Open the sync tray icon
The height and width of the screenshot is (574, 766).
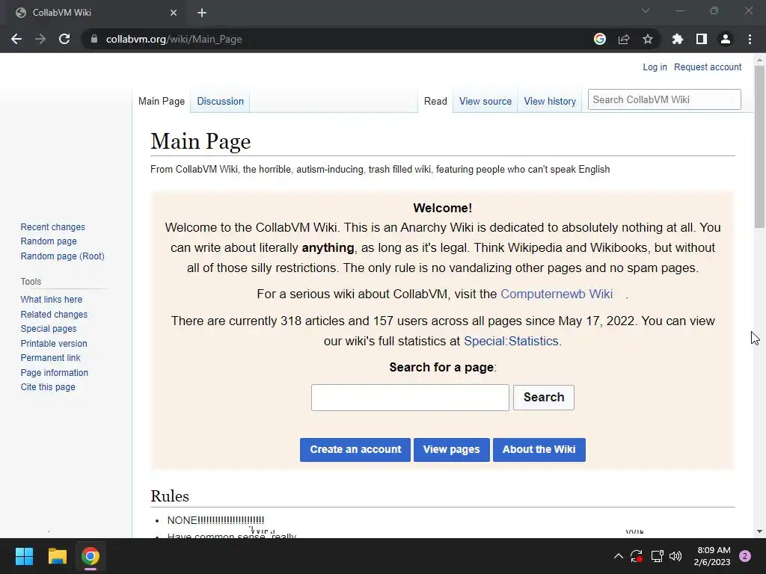coord(637,556)
